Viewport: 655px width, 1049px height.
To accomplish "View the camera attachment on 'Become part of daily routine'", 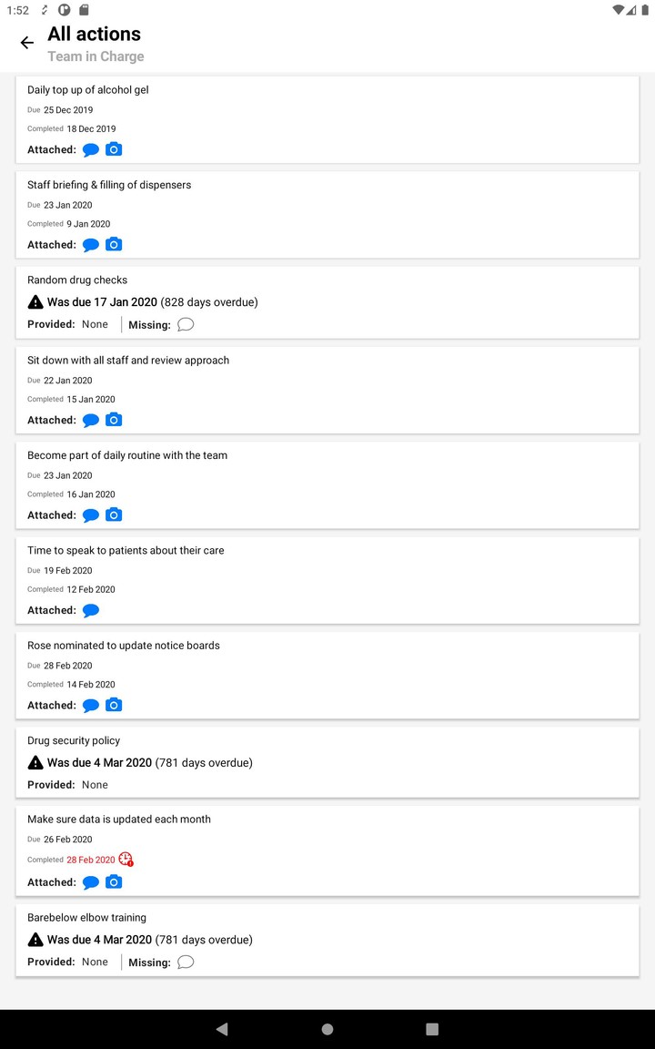I will tap(114, 514).
